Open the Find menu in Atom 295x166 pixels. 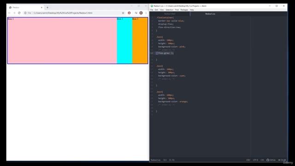tap(177, 10)
